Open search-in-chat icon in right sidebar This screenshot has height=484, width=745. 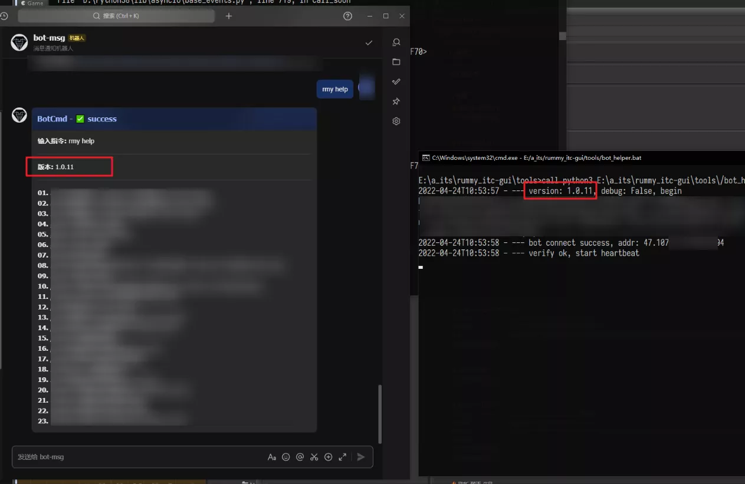396,42
